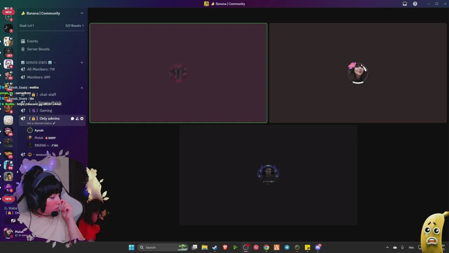Image resolution: width=449 pixels, height=253 pixels.
Task: Open the Discord inbox icon in title bar
Action: 405,4
